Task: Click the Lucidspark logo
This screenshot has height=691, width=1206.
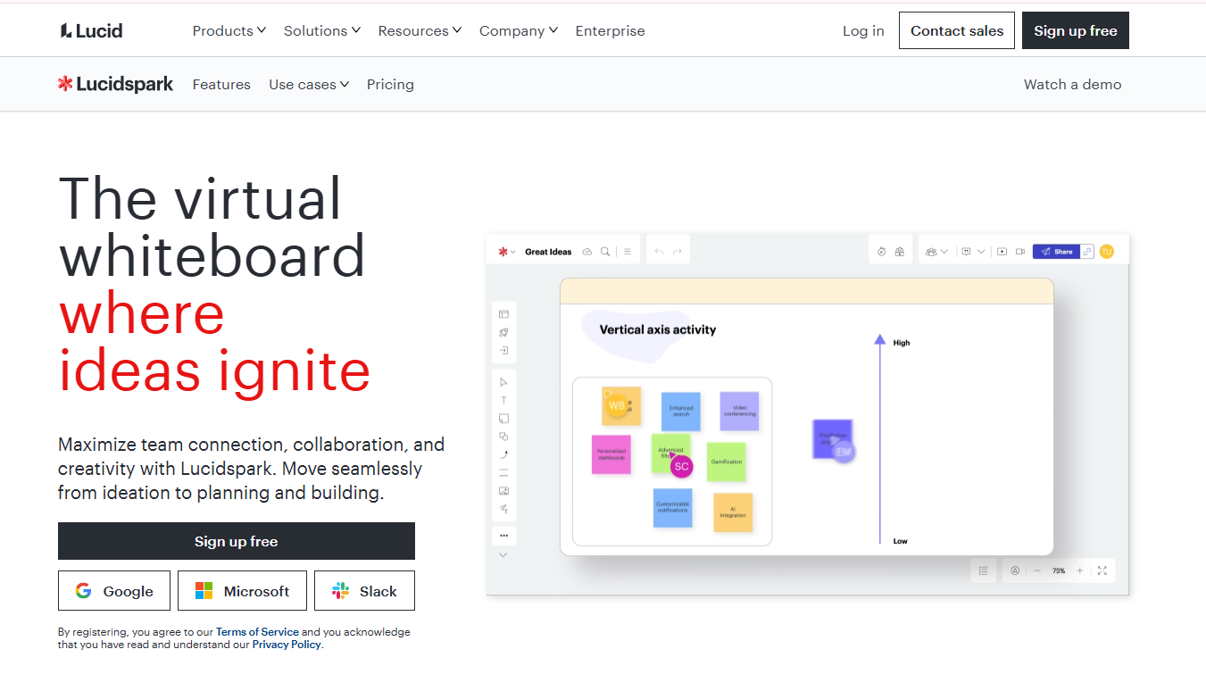Action: 116,84
